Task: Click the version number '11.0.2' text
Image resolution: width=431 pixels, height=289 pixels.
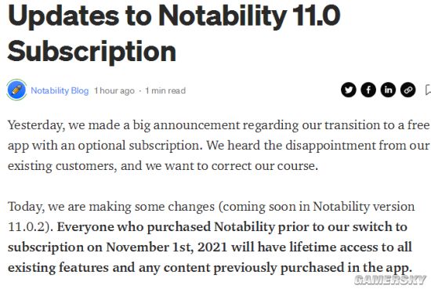Action: click(27, 227)
